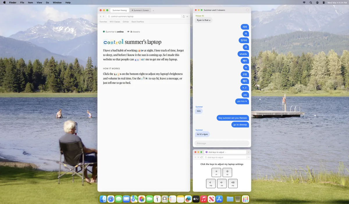Click the menu bar date and time
Viewport: 349px width, 204px height.
point(337,2)
